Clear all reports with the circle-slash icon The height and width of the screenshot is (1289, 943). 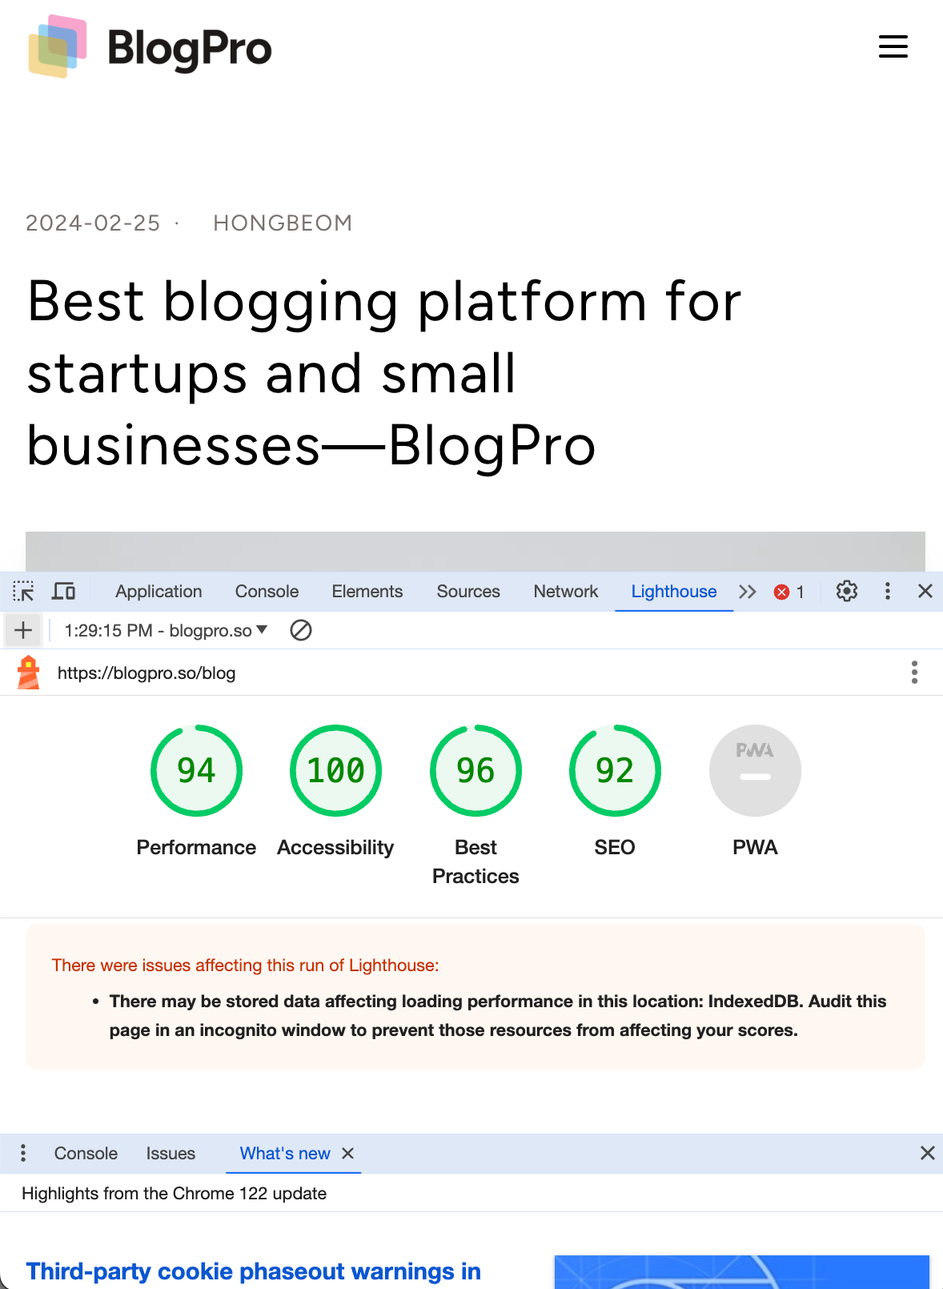click(301, 631)
